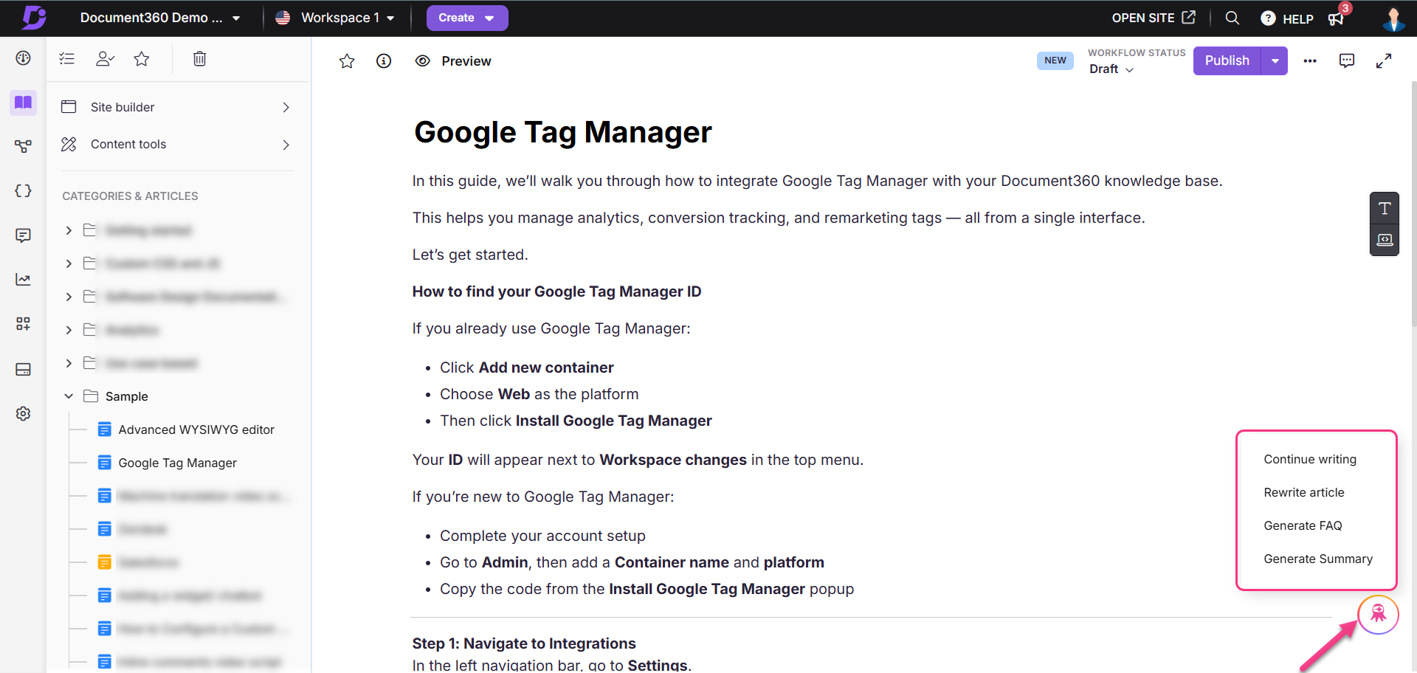Select Generate Summary from AI menu
The height and width of the screenshot is (673, 1417).
(x=1318, y=559)
